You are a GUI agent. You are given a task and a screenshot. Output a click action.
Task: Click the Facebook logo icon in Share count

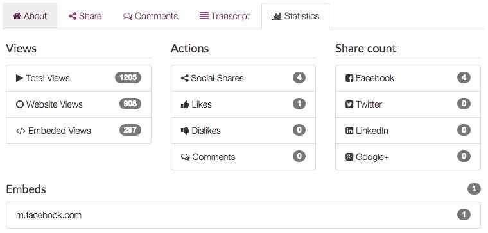point(349,78)
